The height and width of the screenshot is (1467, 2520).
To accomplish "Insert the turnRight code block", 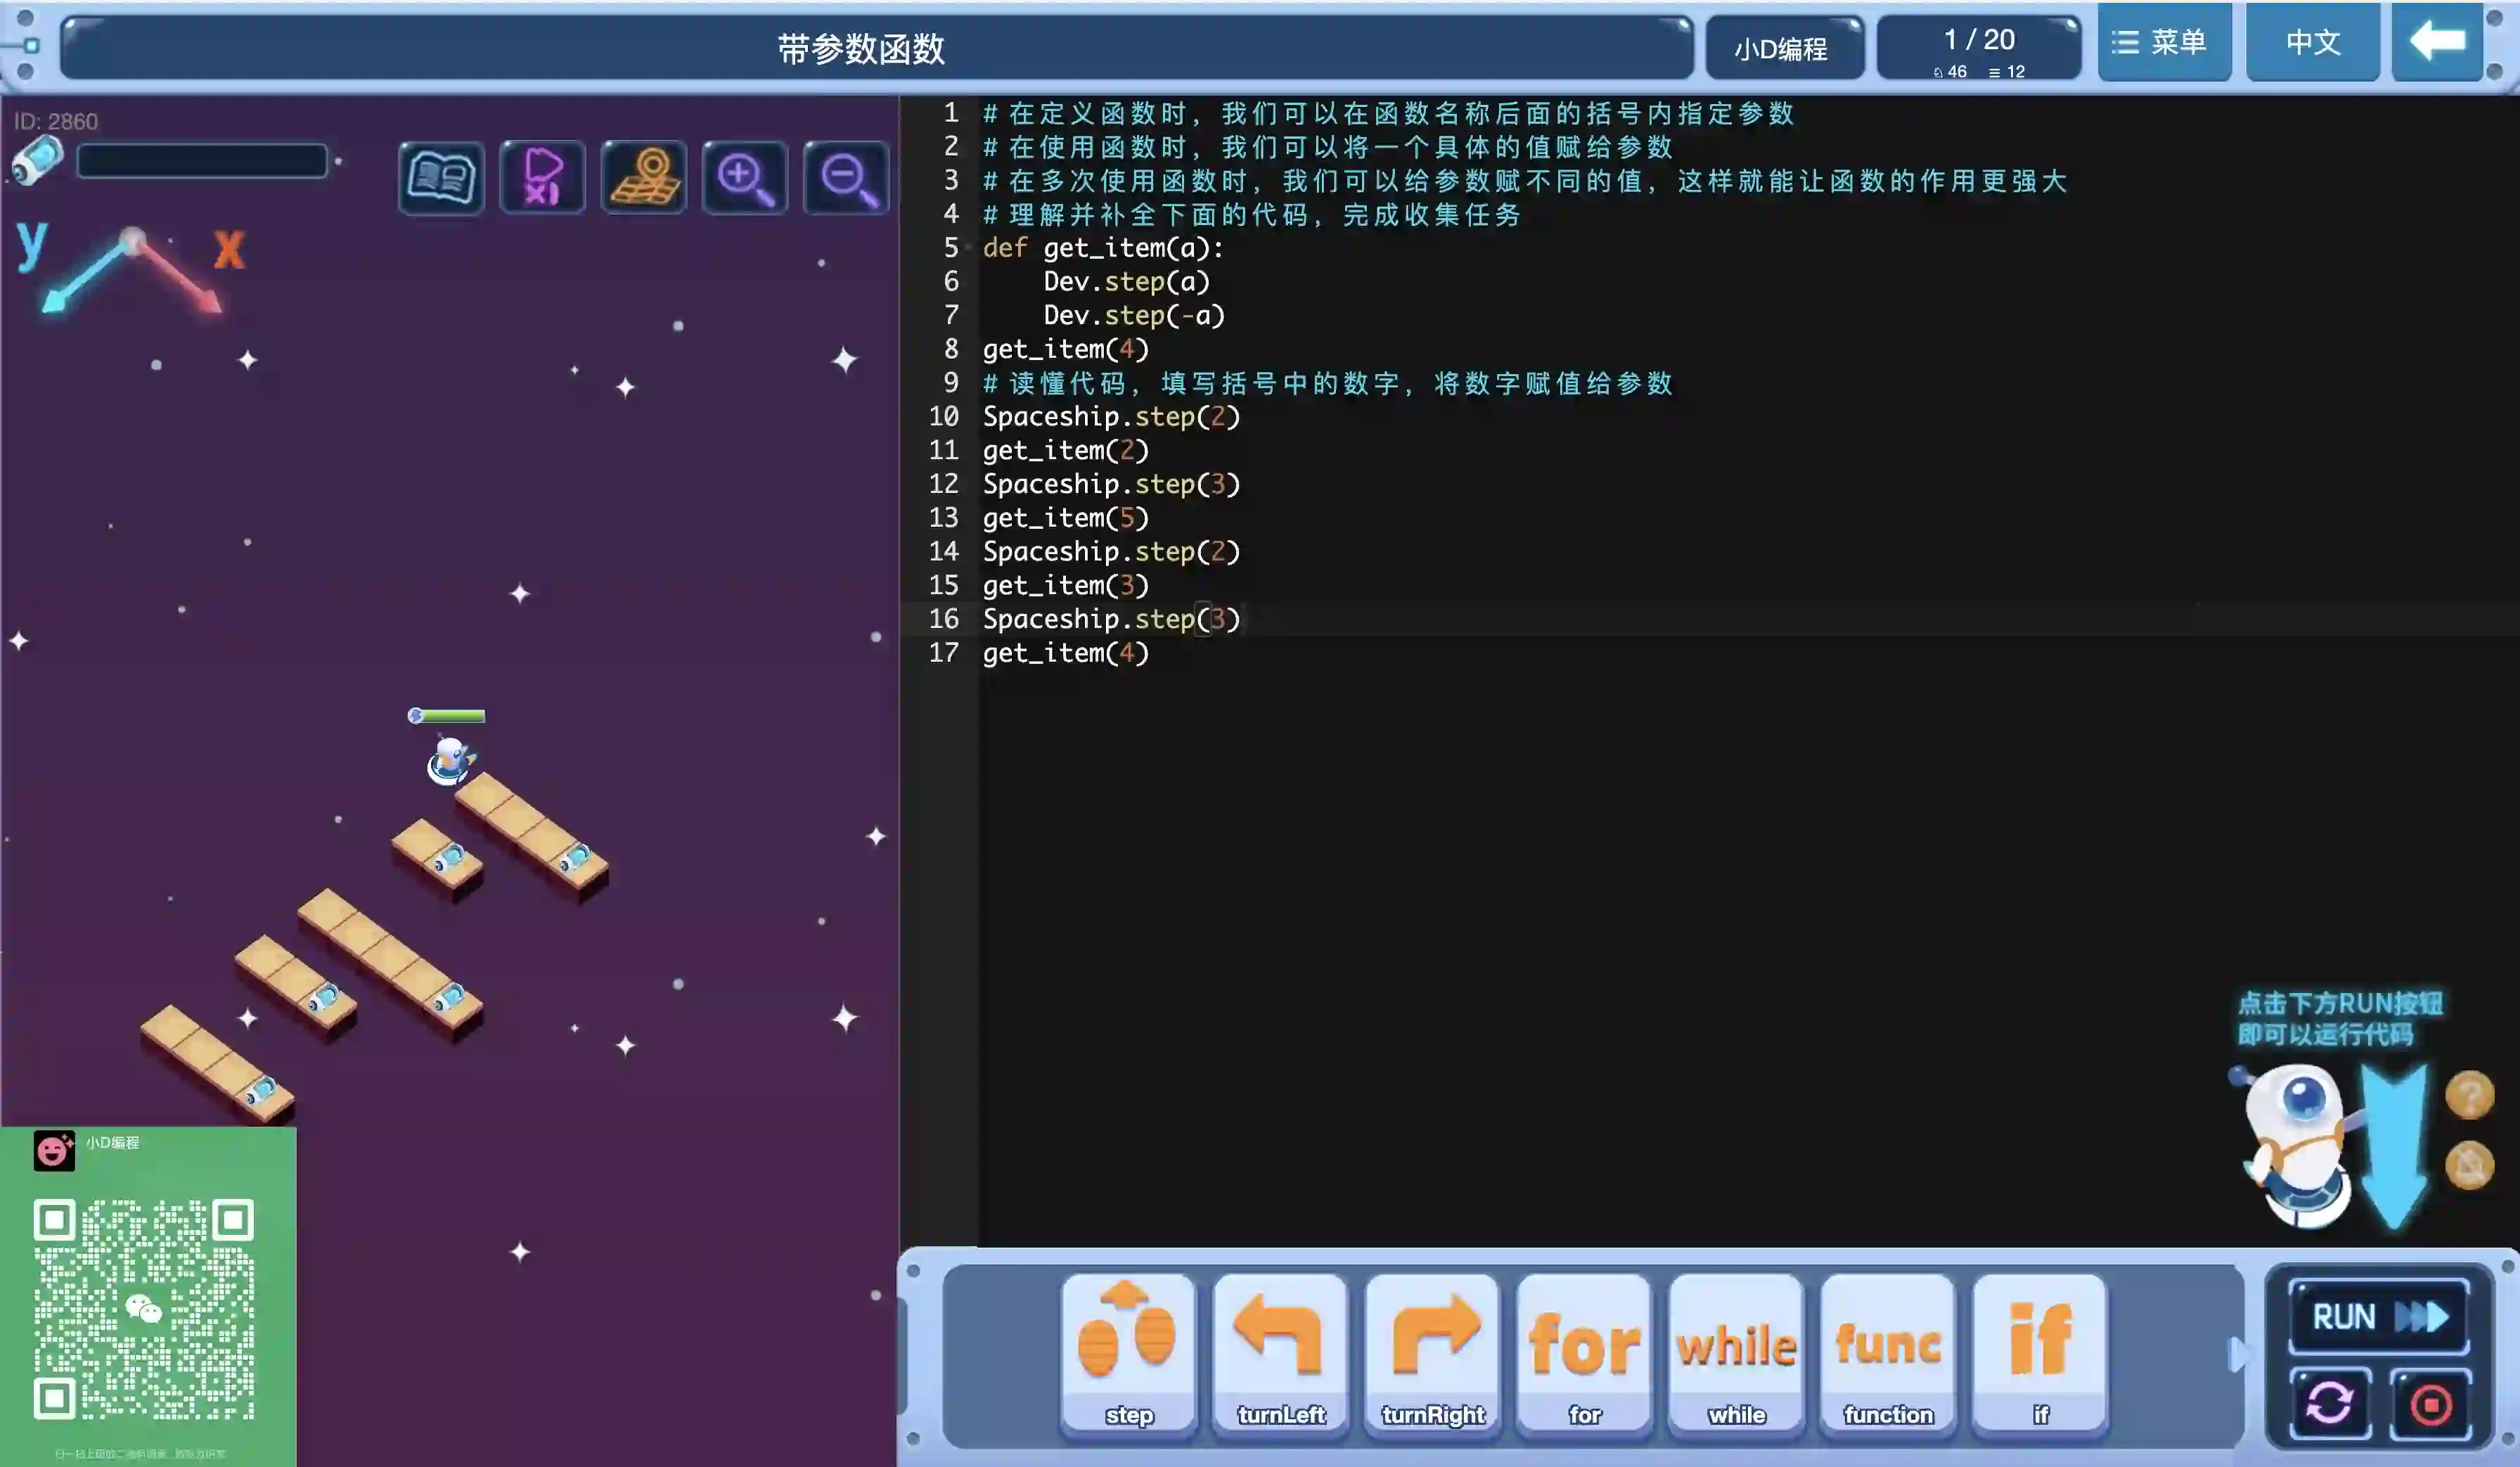I will (1433, 1351).
